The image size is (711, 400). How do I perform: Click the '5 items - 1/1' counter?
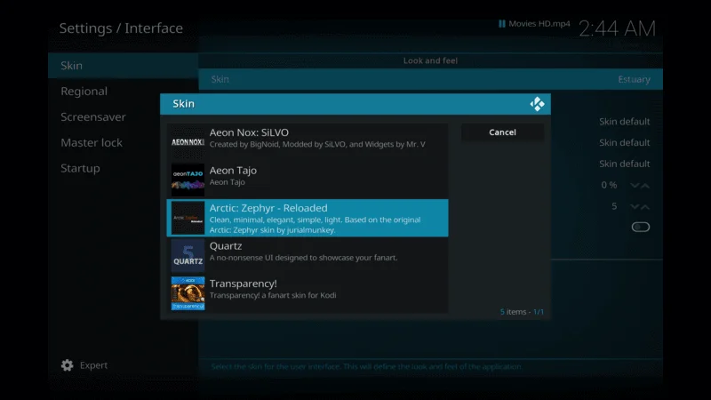(522, 312)
